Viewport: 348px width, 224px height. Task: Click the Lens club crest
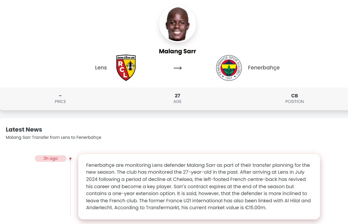point(126,67)
